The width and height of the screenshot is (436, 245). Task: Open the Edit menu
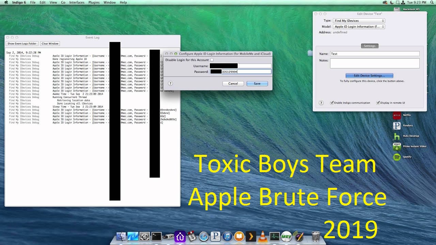pyautogui.click(x=43, y=2)
